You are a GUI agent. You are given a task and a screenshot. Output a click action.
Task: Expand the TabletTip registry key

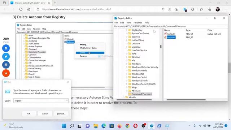coord(127,37)
